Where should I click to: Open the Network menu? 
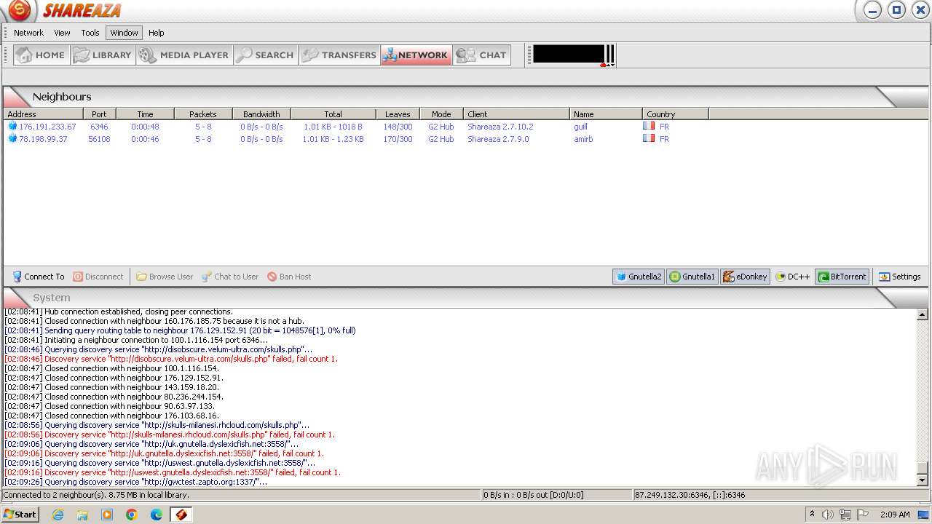[29, 33]
